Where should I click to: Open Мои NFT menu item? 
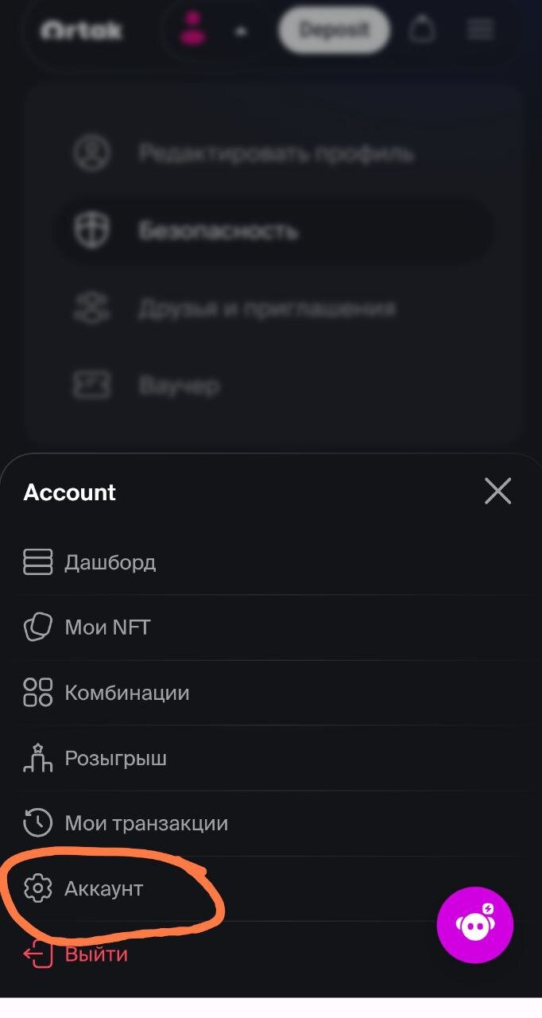(107, 628)
